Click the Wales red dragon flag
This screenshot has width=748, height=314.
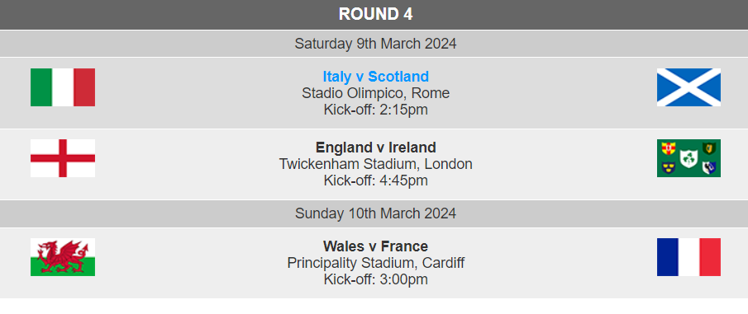pyautogui.click(x=63, y=257)
